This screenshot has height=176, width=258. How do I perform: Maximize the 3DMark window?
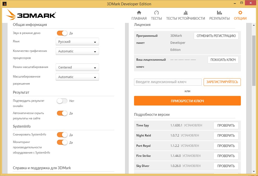pos(242,3)
